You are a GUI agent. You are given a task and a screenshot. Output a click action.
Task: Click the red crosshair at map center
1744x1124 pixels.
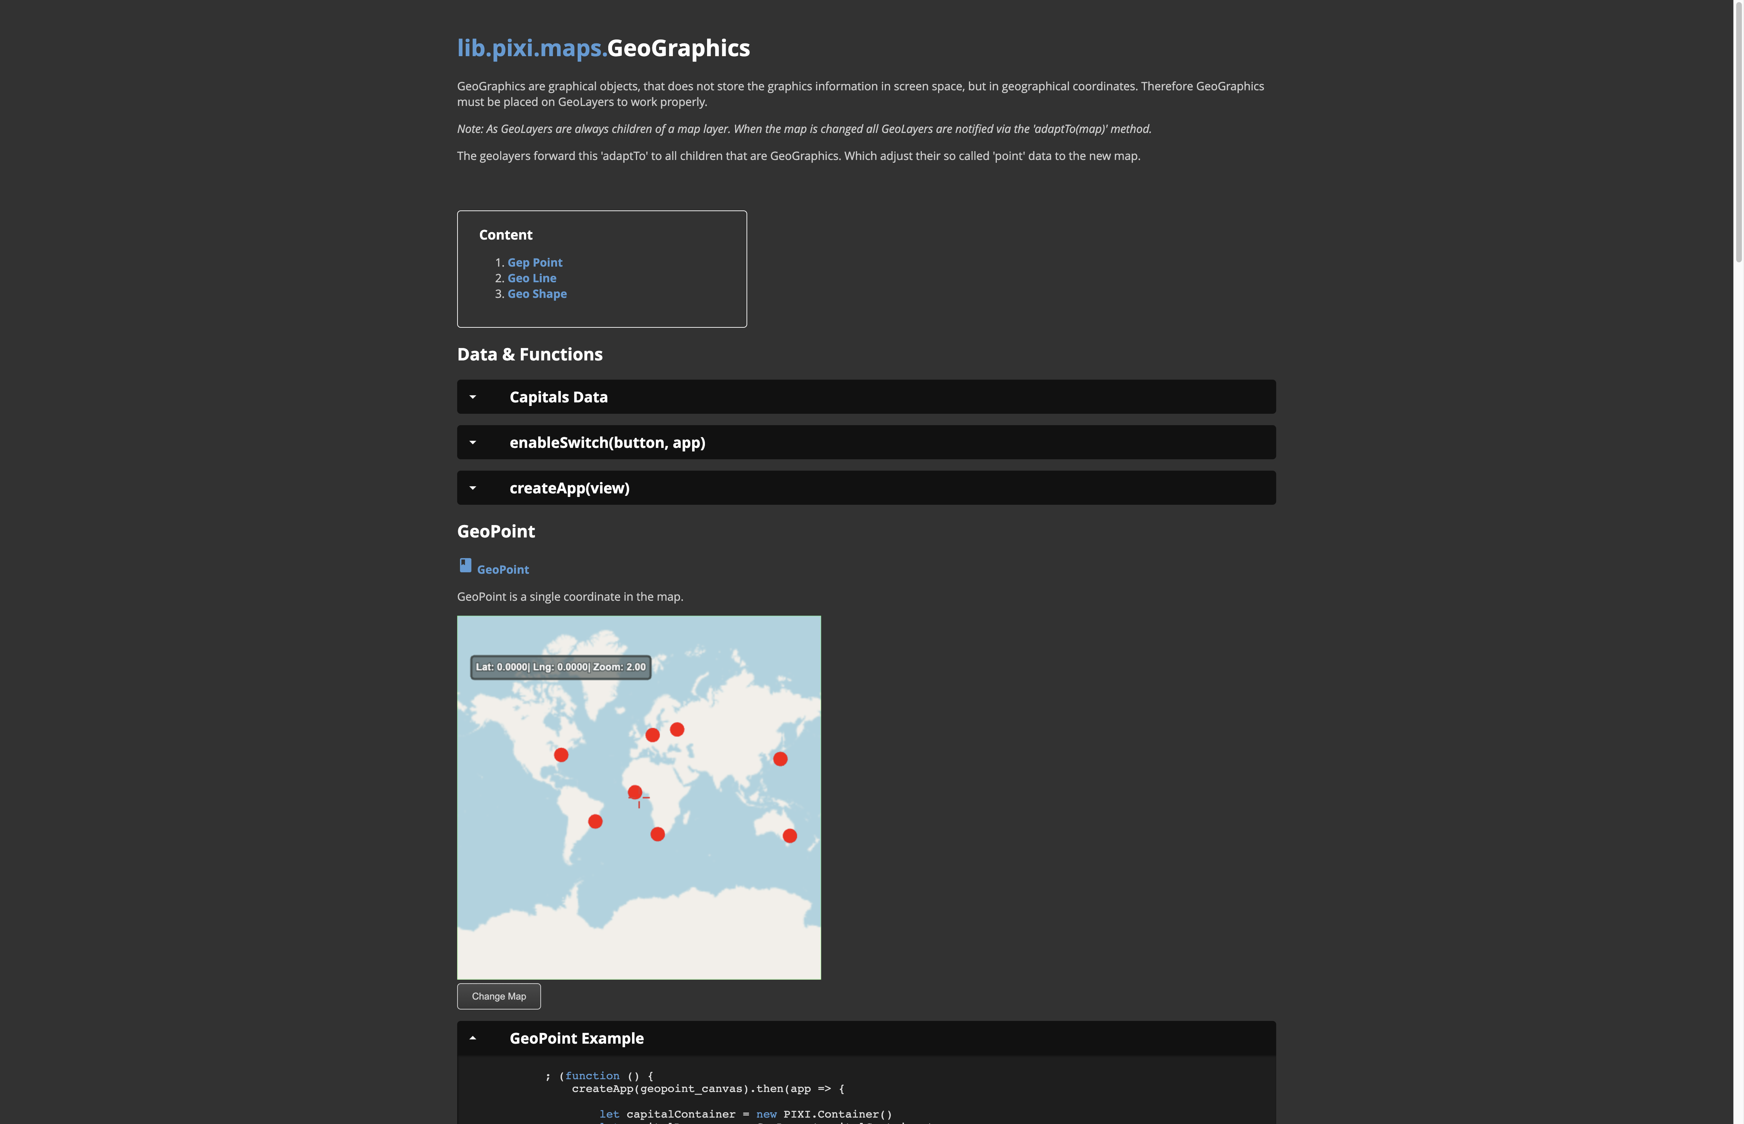639,798
